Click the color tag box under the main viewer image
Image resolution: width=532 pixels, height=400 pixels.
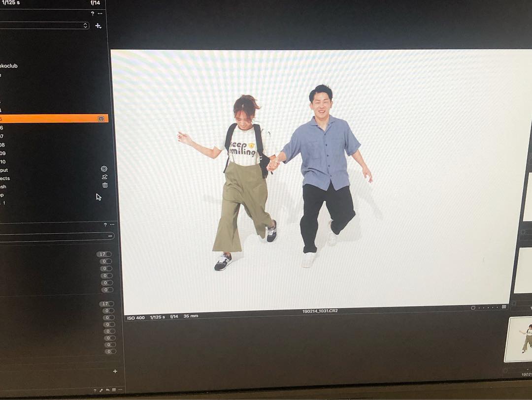click(x=473, y=308)
